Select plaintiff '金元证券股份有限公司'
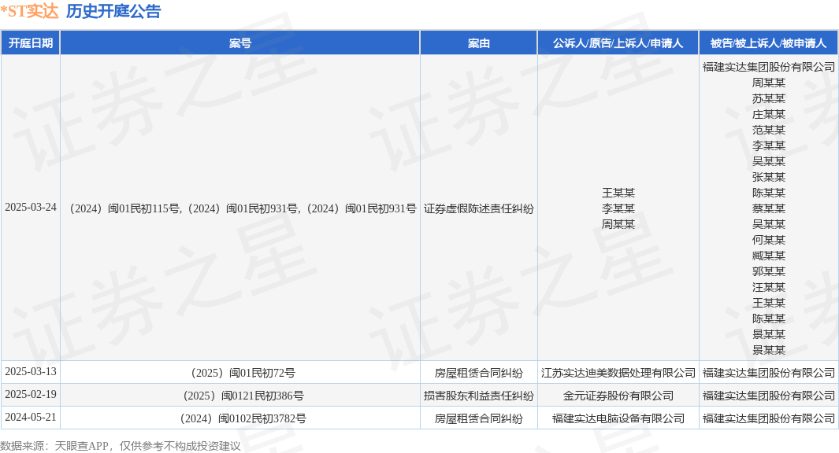This screenshot has width=839, height=453. 618,396
